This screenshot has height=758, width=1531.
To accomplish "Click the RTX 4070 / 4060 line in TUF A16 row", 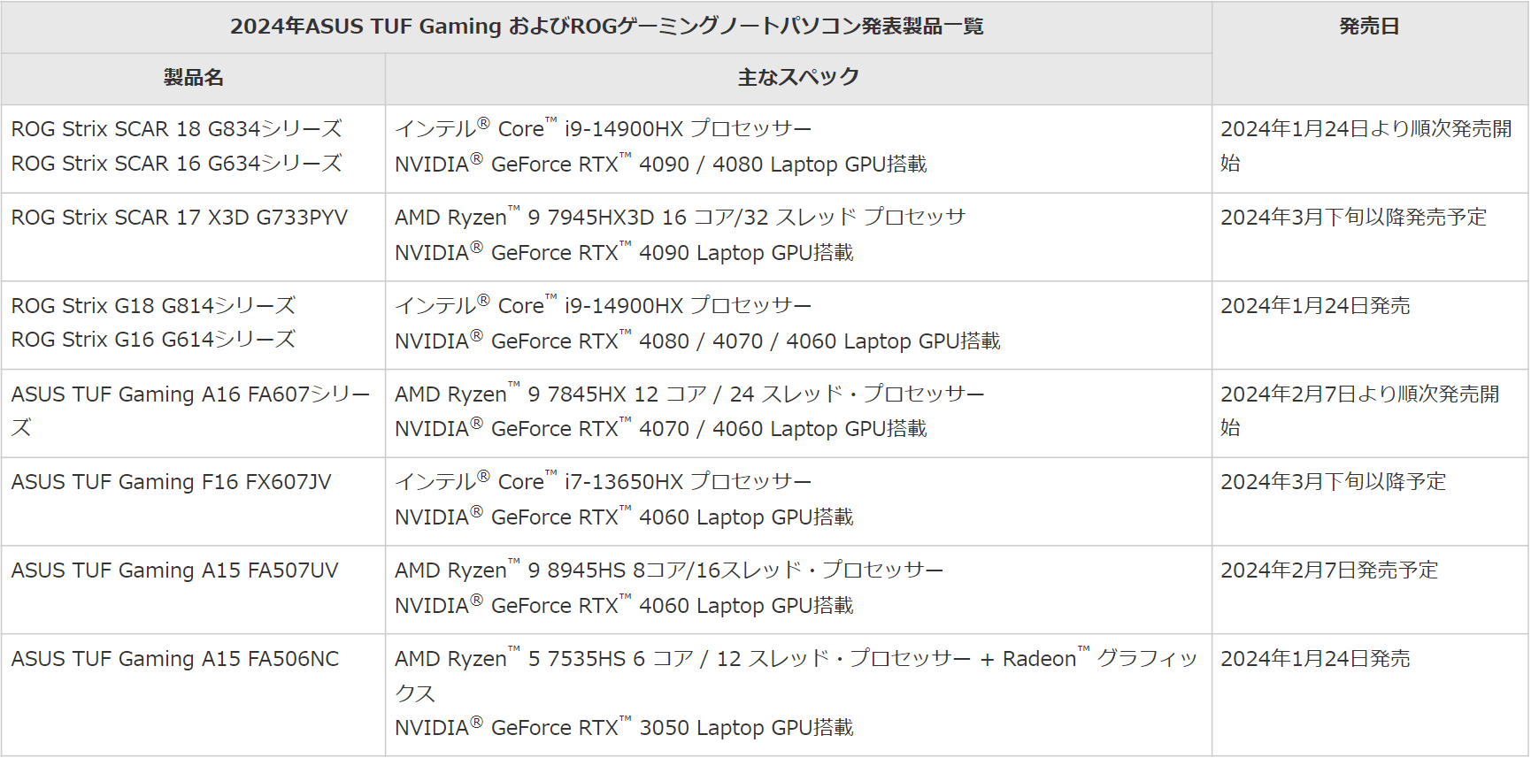I will 661,429.
